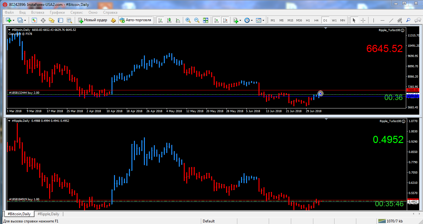Open the Indicators dropdown arrow

tap(240, 20)
